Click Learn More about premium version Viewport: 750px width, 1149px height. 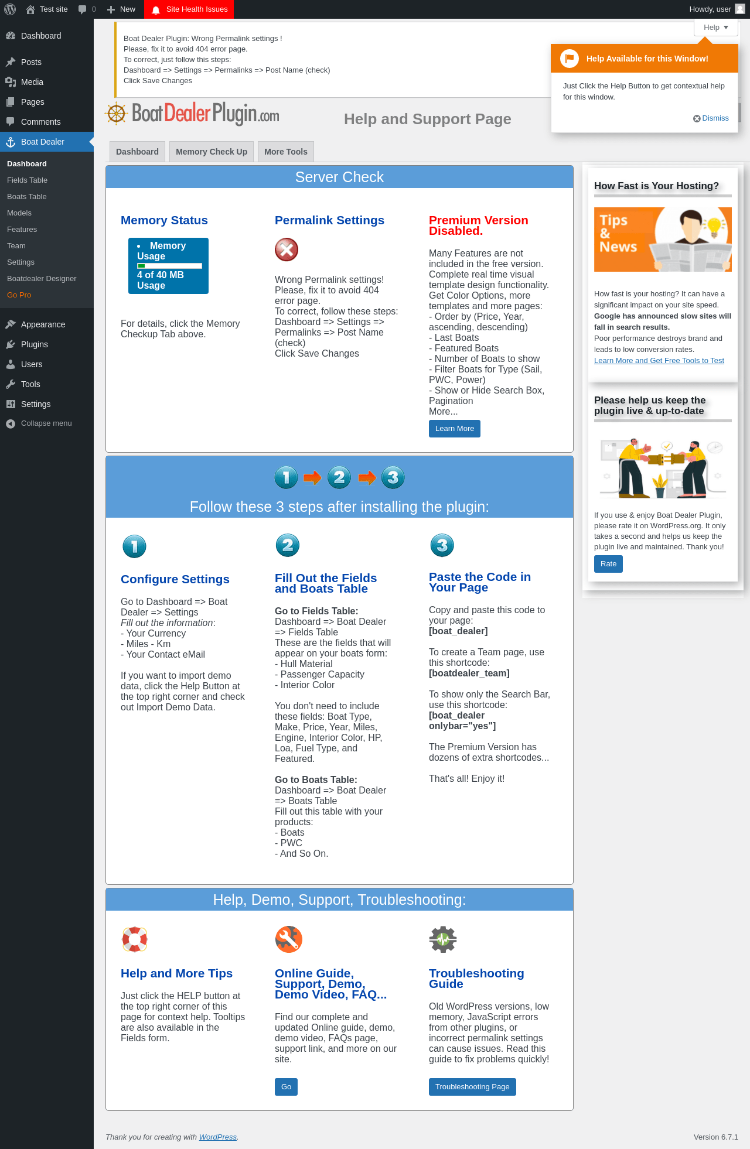click(x=455, y=429)
